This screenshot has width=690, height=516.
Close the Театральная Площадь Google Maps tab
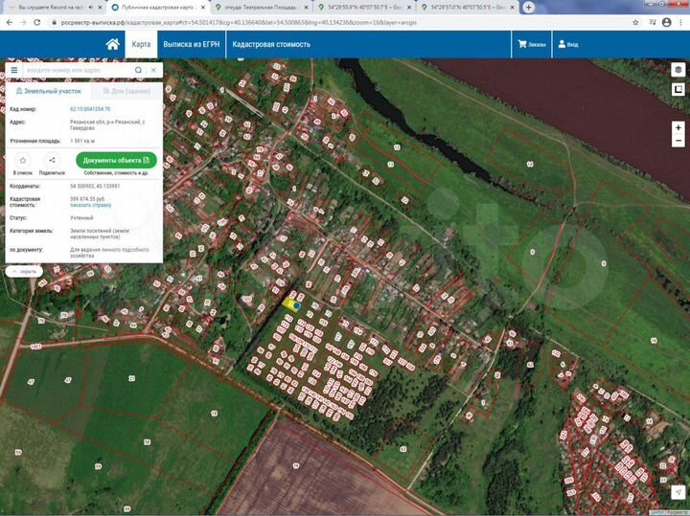[307, 8]
